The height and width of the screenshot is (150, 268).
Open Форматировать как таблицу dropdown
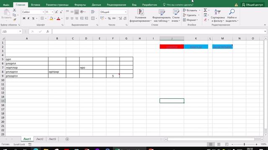tap(161, 15)
